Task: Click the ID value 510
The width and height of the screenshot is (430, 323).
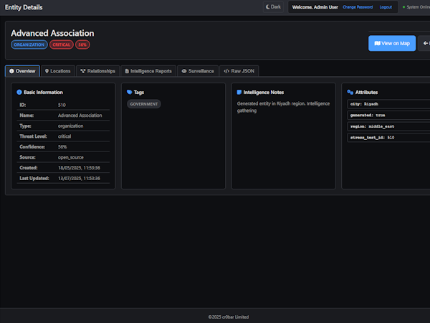Action: click(x=62, y=105)
